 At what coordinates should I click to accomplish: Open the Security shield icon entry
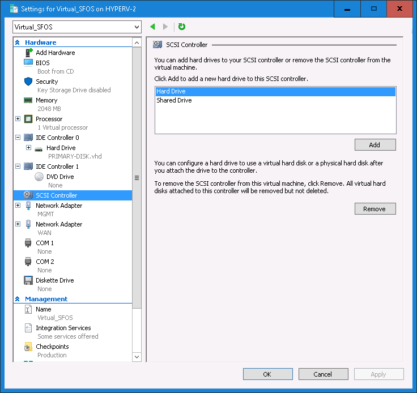[x=28, y=82]
